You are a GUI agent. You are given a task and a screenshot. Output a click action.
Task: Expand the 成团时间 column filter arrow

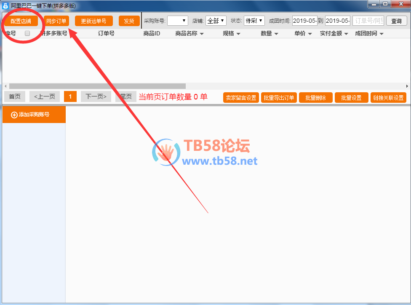pos(382,34)
